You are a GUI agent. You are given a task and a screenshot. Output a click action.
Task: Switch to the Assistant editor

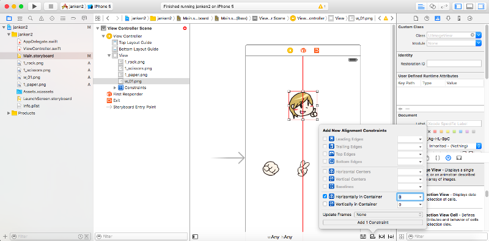[x=432, y=6]
